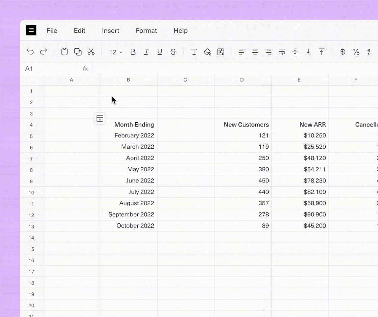378x317 pixels.
Task: Click the May 2022 cell
Action: [129, 170]
